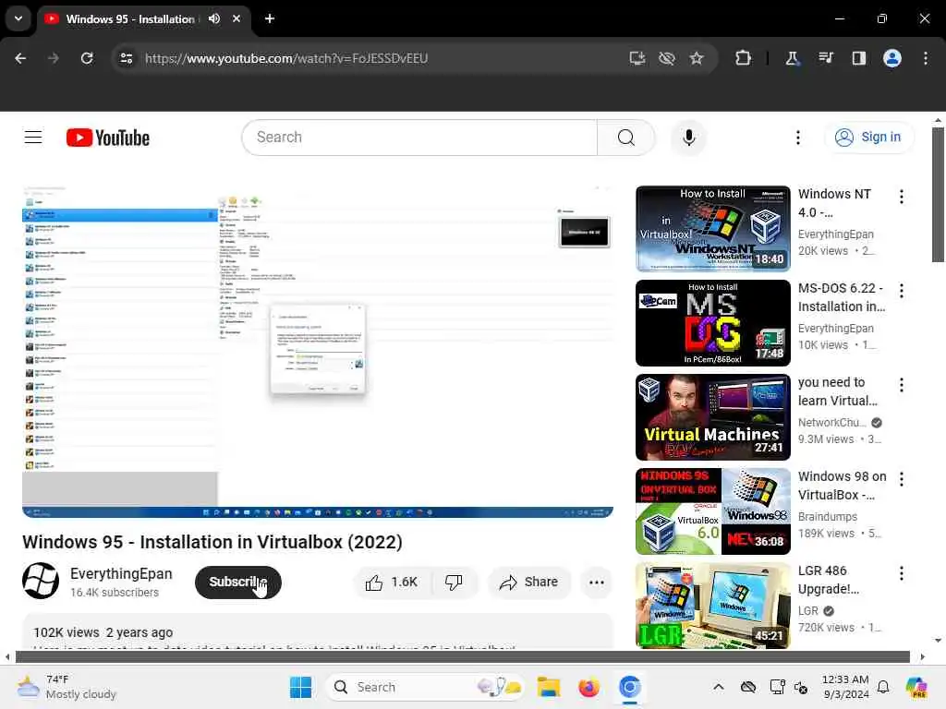The image size is (946, 709).
Task: Expand the 102K views description box
Action: [x=318, y=631]
